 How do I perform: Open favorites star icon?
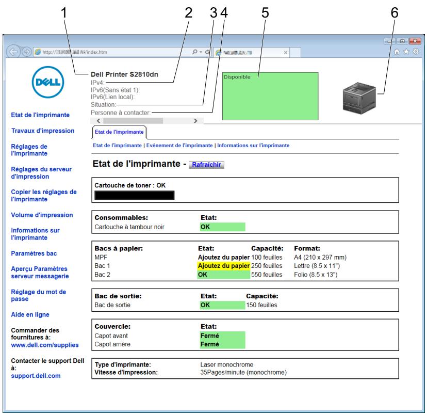click(406, 52)
